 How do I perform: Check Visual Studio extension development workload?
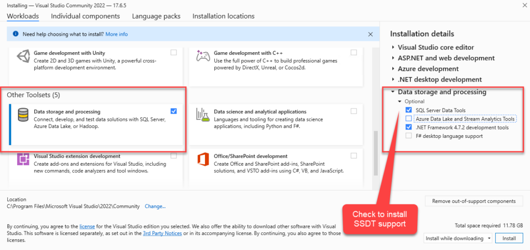173,156
